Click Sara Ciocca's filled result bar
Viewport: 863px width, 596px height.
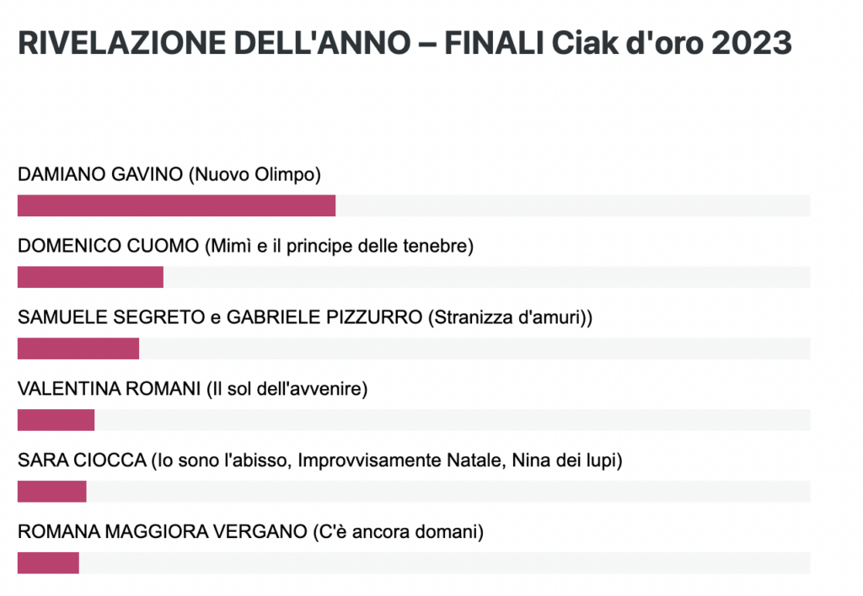click(51, 492)
